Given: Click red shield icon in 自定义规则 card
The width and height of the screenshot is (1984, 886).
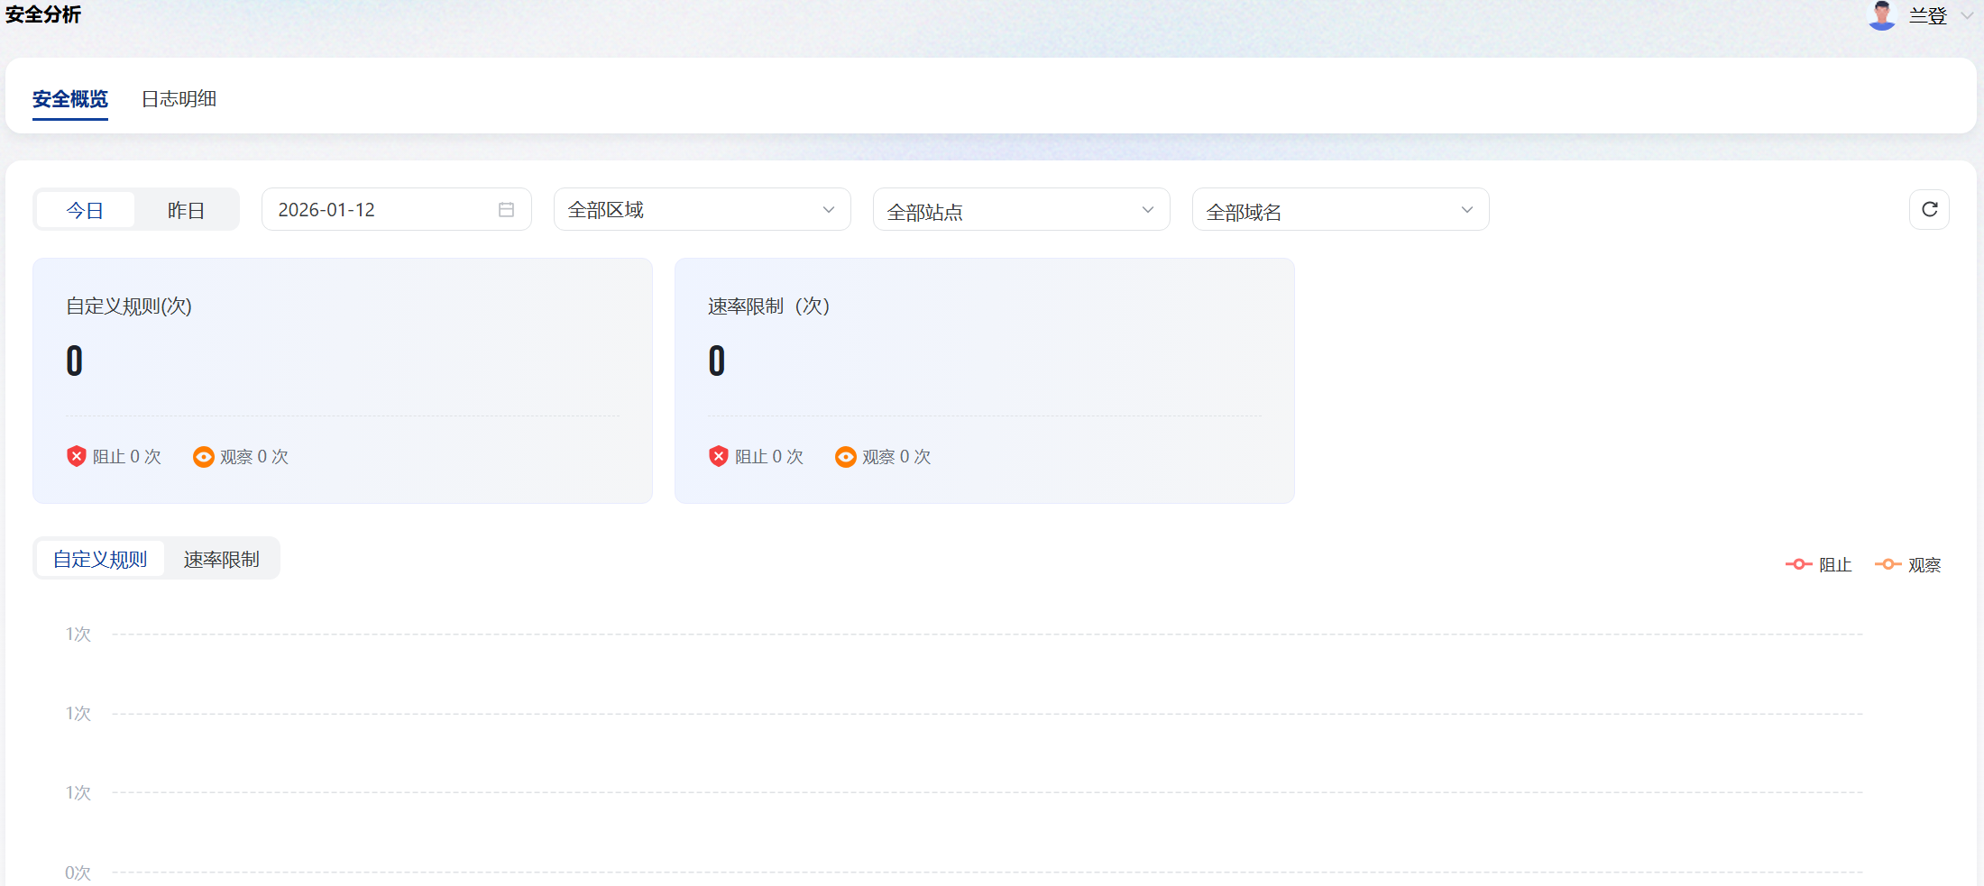Looking at the screenshot, I should click(77, 456).
